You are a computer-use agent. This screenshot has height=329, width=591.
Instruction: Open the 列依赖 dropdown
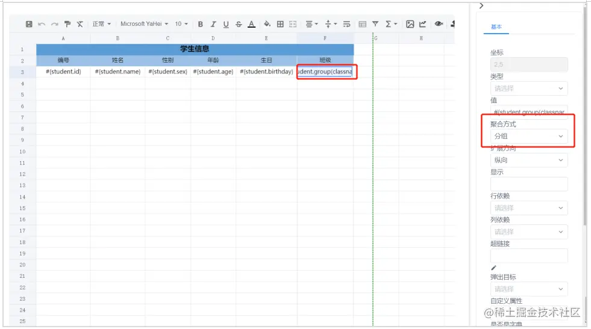[529, 232]
